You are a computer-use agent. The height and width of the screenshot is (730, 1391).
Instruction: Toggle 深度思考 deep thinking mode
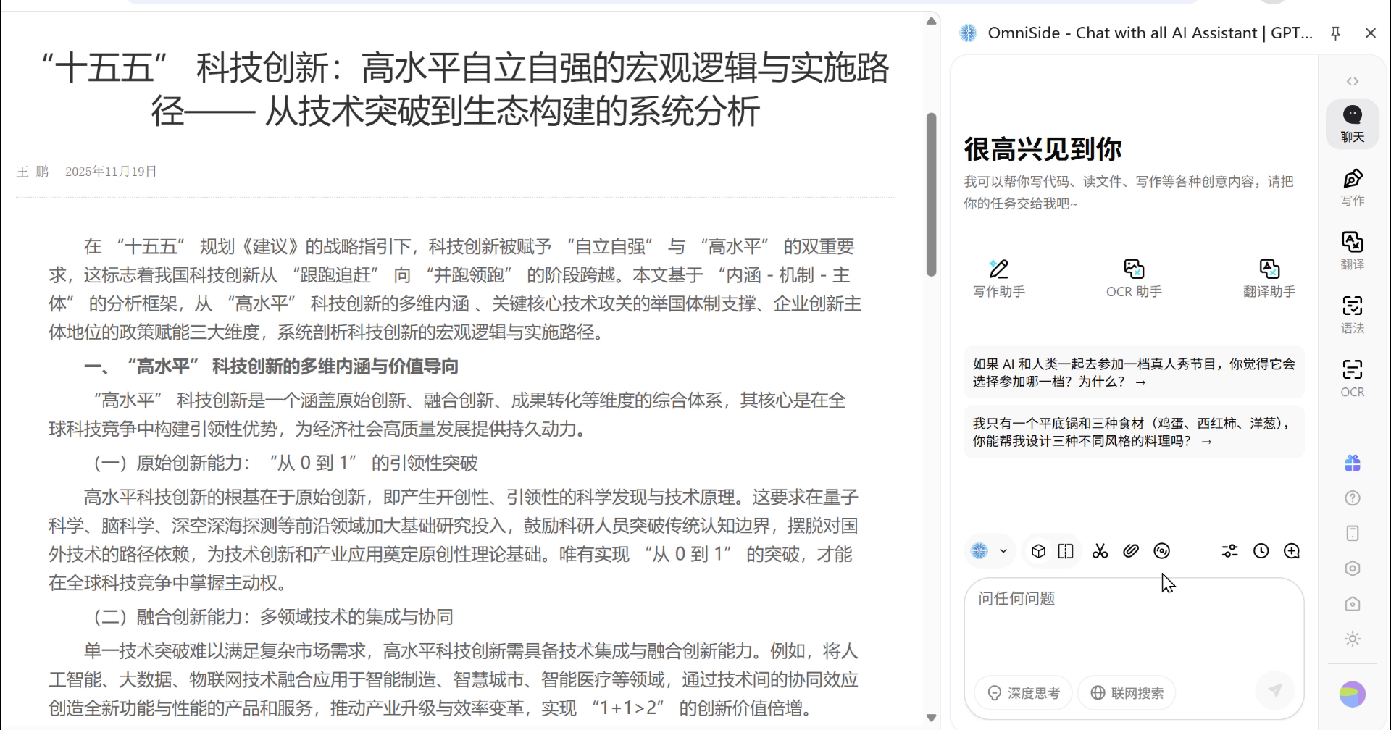1024,693
